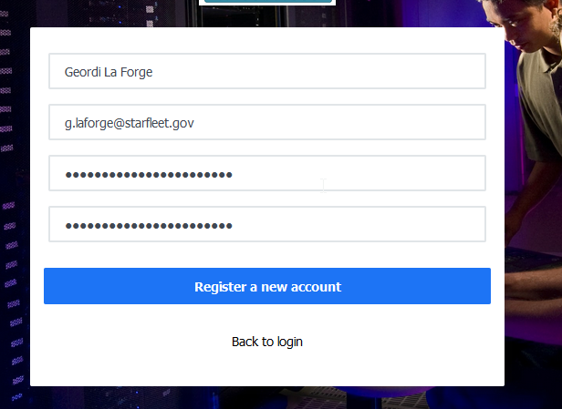Click the first dot of the confirm password
This screenshot has width=562, height=409.
tap(68, 226)
